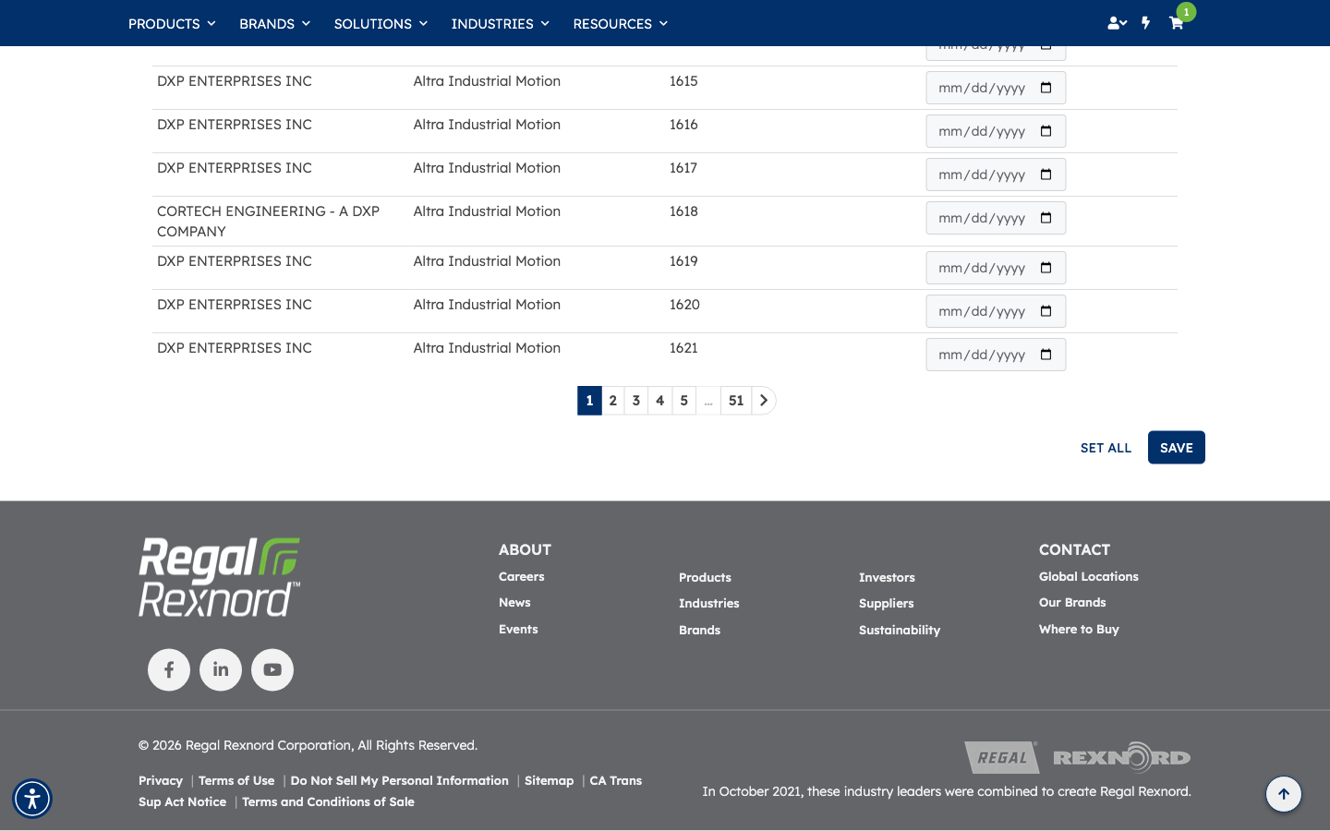Open the Investors footer link
1330x831 pixels.
coord(887,577)
